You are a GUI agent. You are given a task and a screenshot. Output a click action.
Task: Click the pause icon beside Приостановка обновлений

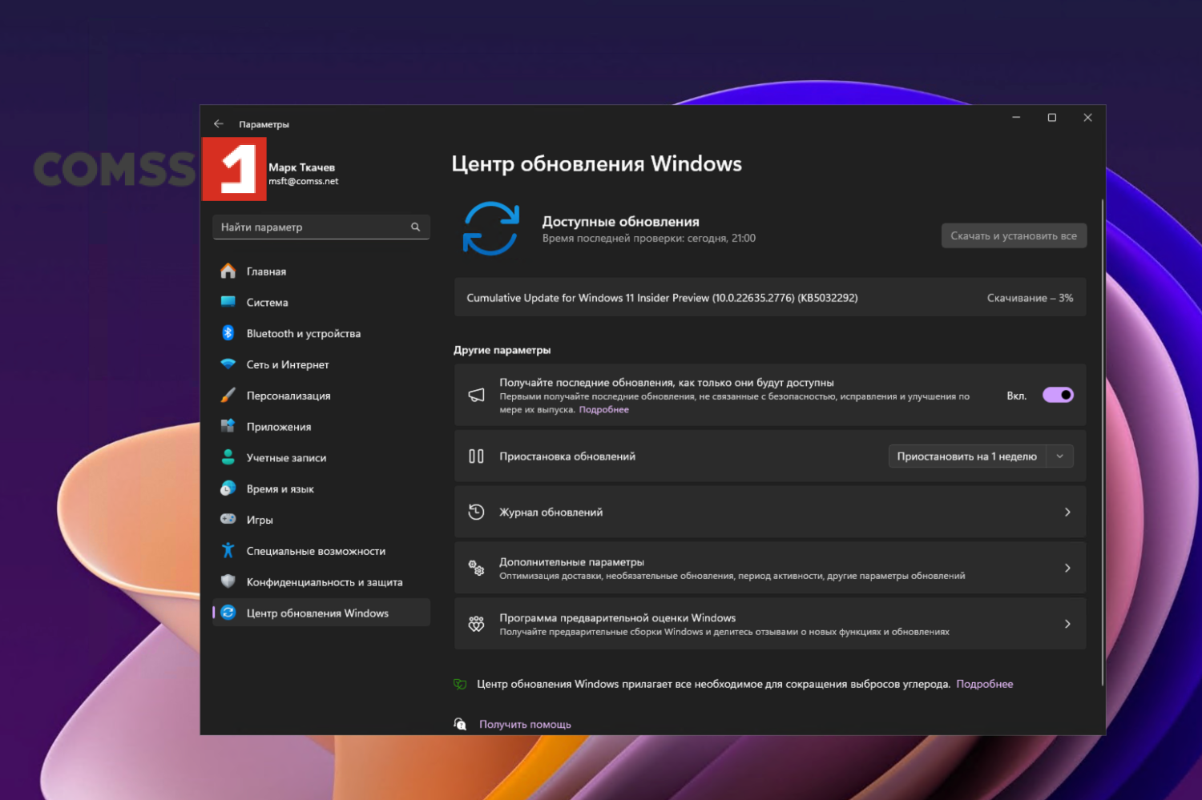click(476, 456)
